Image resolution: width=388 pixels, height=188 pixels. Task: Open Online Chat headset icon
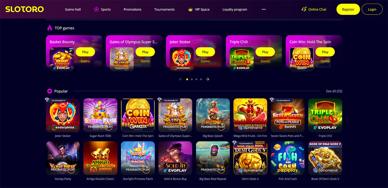[x=304, y=9]
